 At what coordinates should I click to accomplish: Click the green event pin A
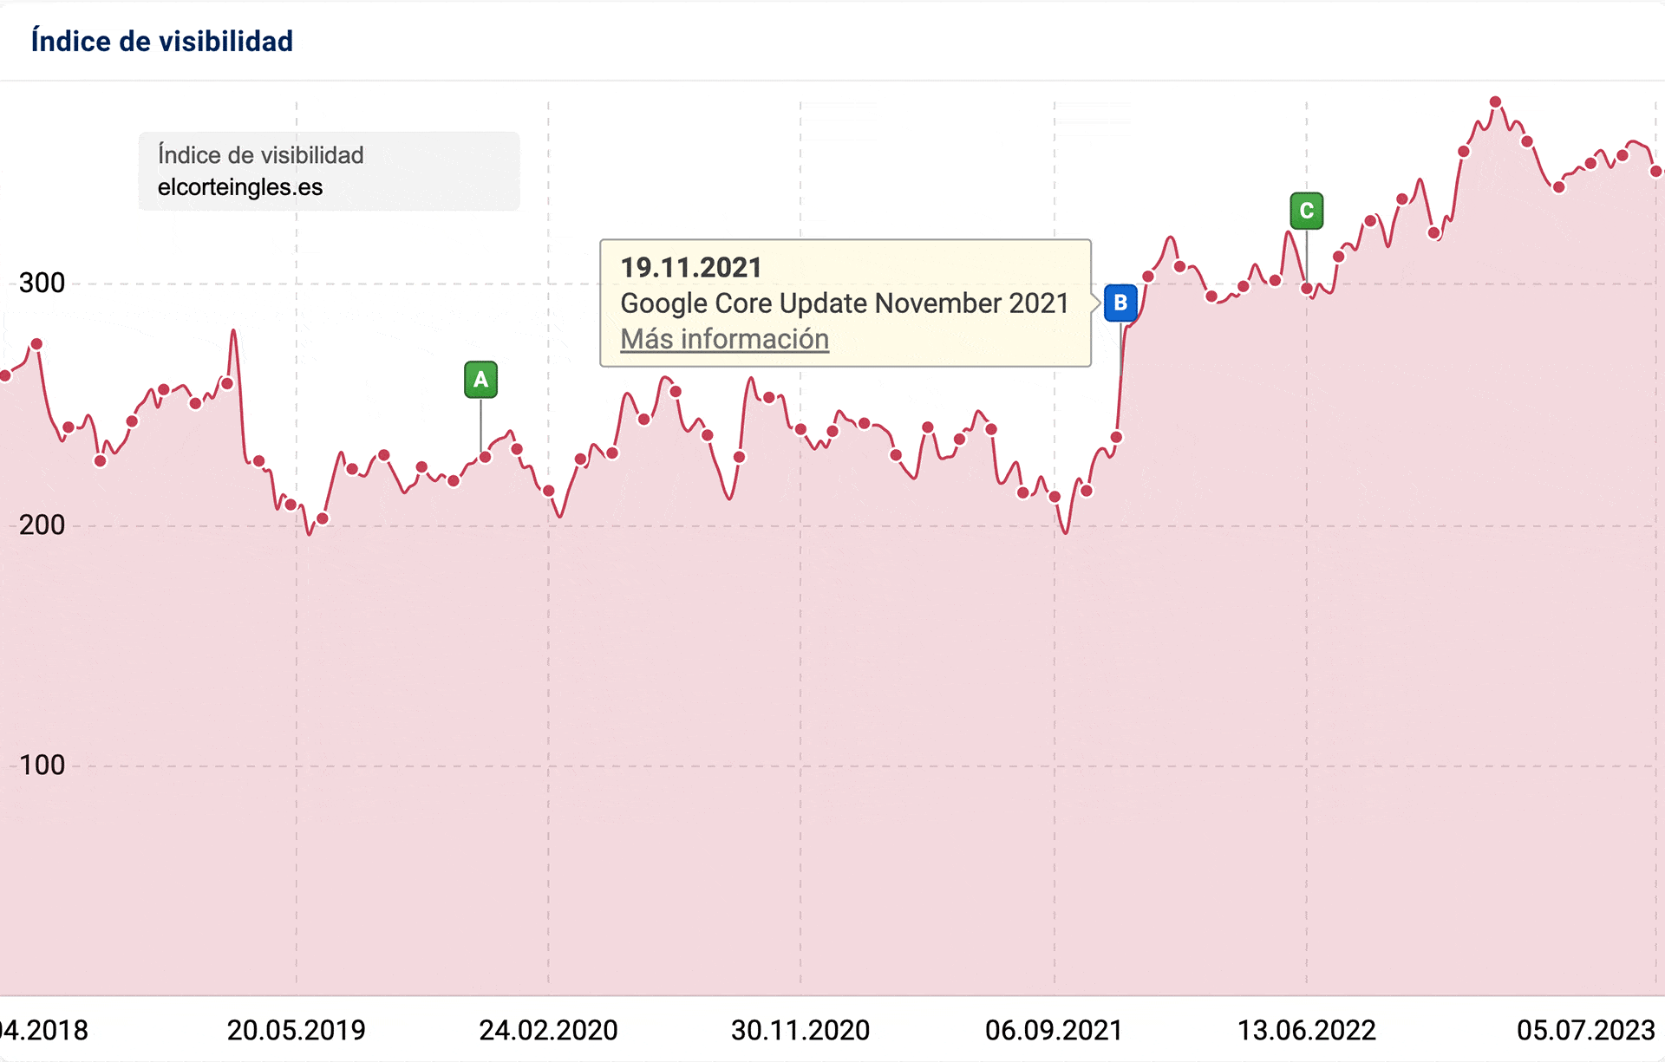480,380
